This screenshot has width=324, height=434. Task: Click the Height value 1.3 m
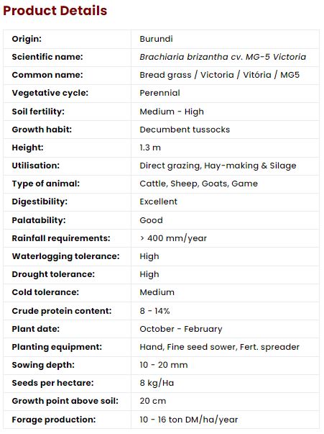pyautogui.click(x=150, y=148)
